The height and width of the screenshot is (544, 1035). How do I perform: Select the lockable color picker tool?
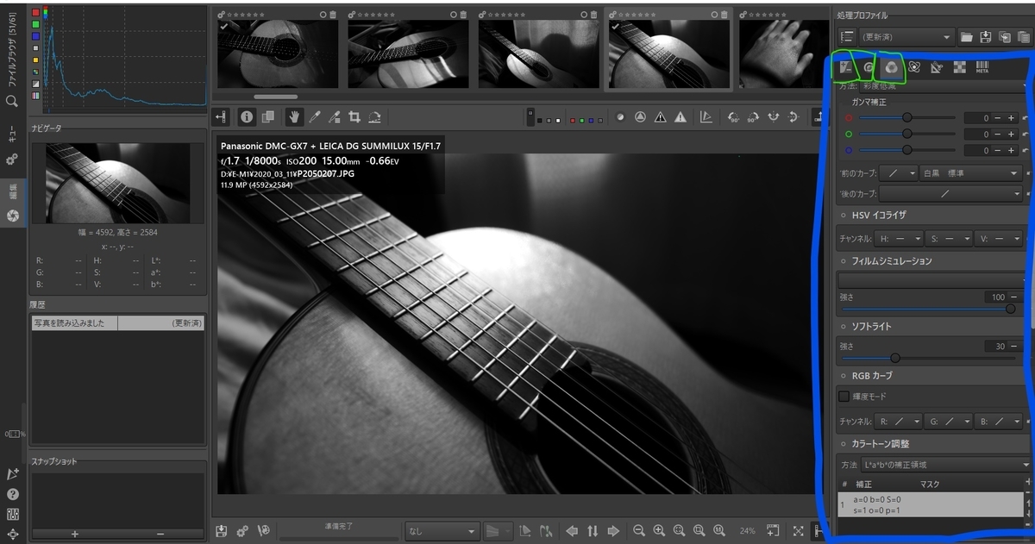tap(335, 116)
